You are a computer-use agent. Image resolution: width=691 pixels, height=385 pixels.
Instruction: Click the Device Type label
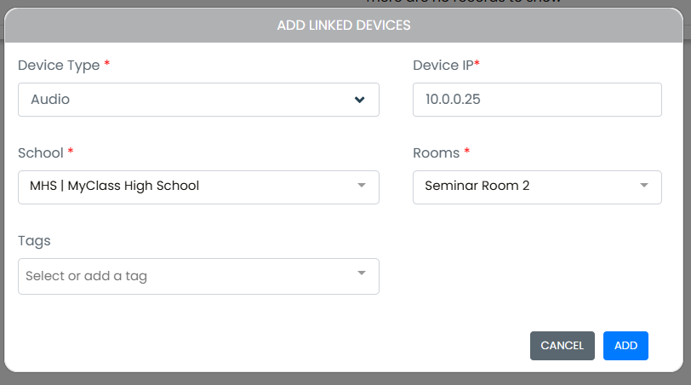[x=59, y=66]
